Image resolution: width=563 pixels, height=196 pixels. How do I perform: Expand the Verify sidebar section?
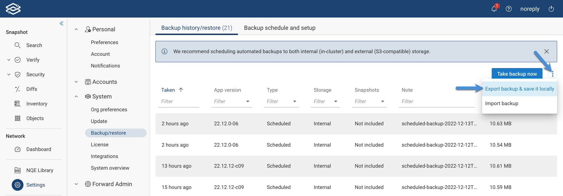tap(9, 60)
